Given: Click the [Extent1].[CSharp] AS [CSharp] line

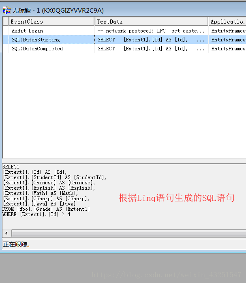Looking at the screenshot, I should coord(46,199).
